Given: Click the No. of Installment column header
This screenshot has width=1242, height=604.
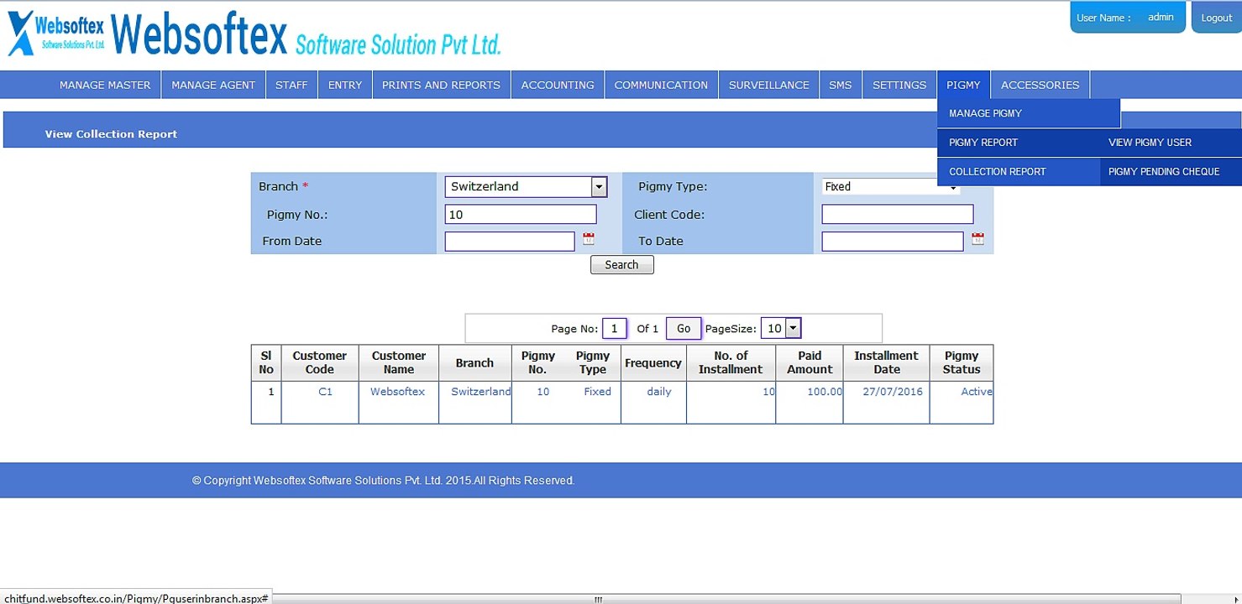Looking at the screenshot, I should pyautogui.click(x=731, y=362).
